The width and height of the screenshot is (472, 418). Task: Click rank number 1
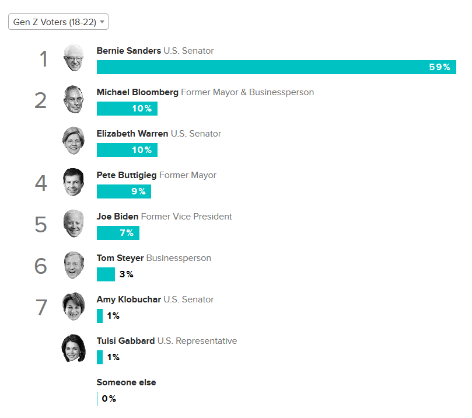pyautogui.click(x=43, y=59)
